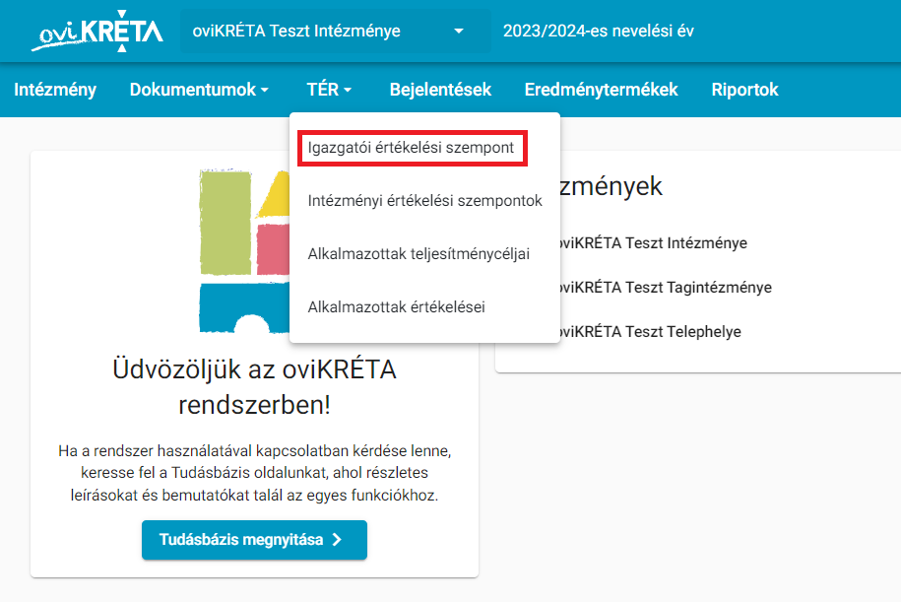Go to Bejelentések
The width and height of the screenshot is (901, 602).
coord(440,90)
